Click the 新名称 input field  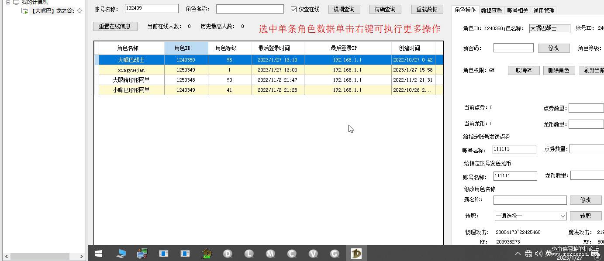[x=530, y=200]
